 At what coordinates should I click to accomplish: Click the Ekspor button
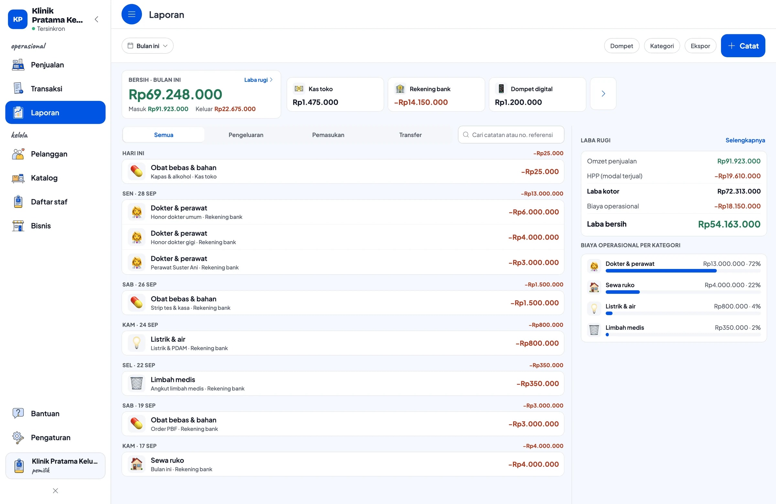point(700,46)
